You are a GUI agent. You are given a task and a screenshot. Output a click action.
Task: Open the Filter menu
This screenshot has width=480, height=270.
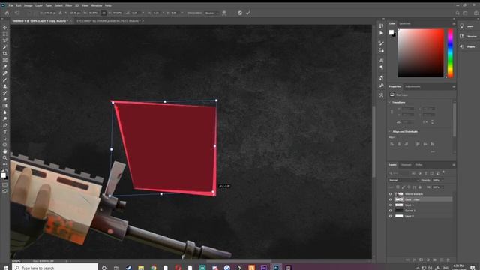(68, 5)
